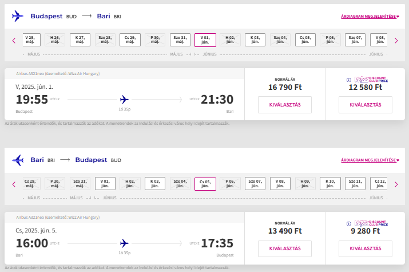
Task: Expand return 'Árdiagram megjelenítése' dropdown
Action: 370,160
